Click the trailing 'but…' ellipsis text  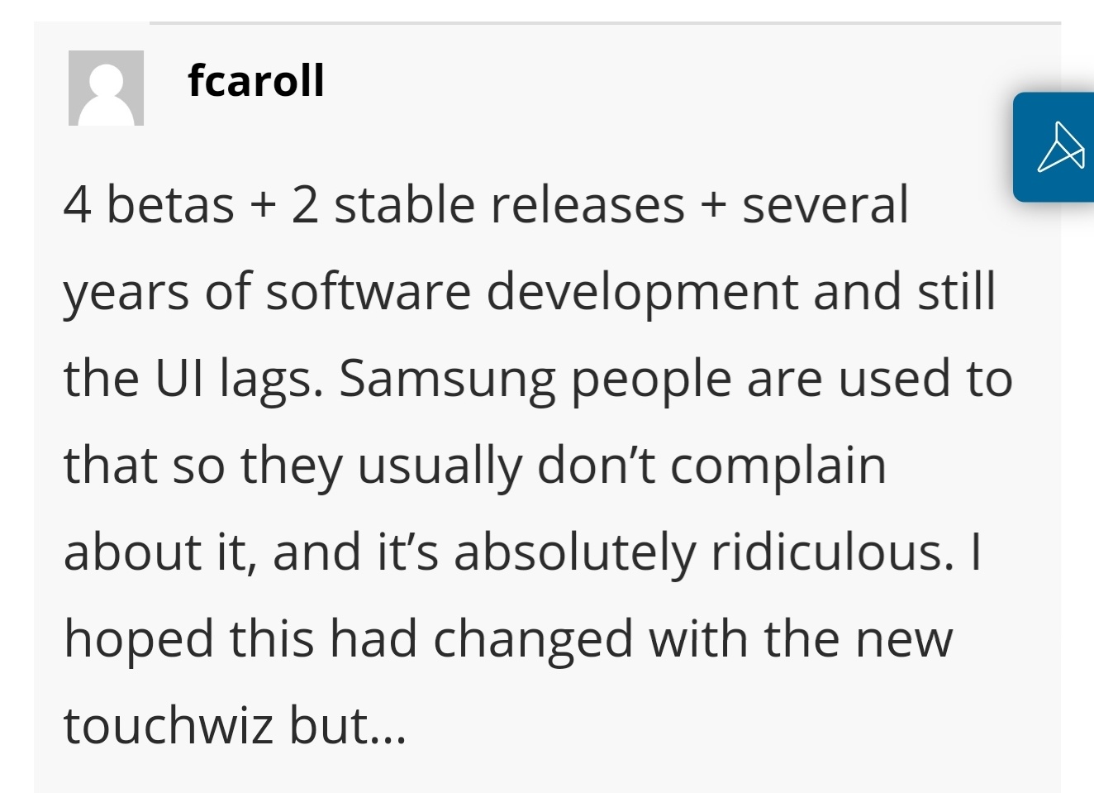coord(347,725)
